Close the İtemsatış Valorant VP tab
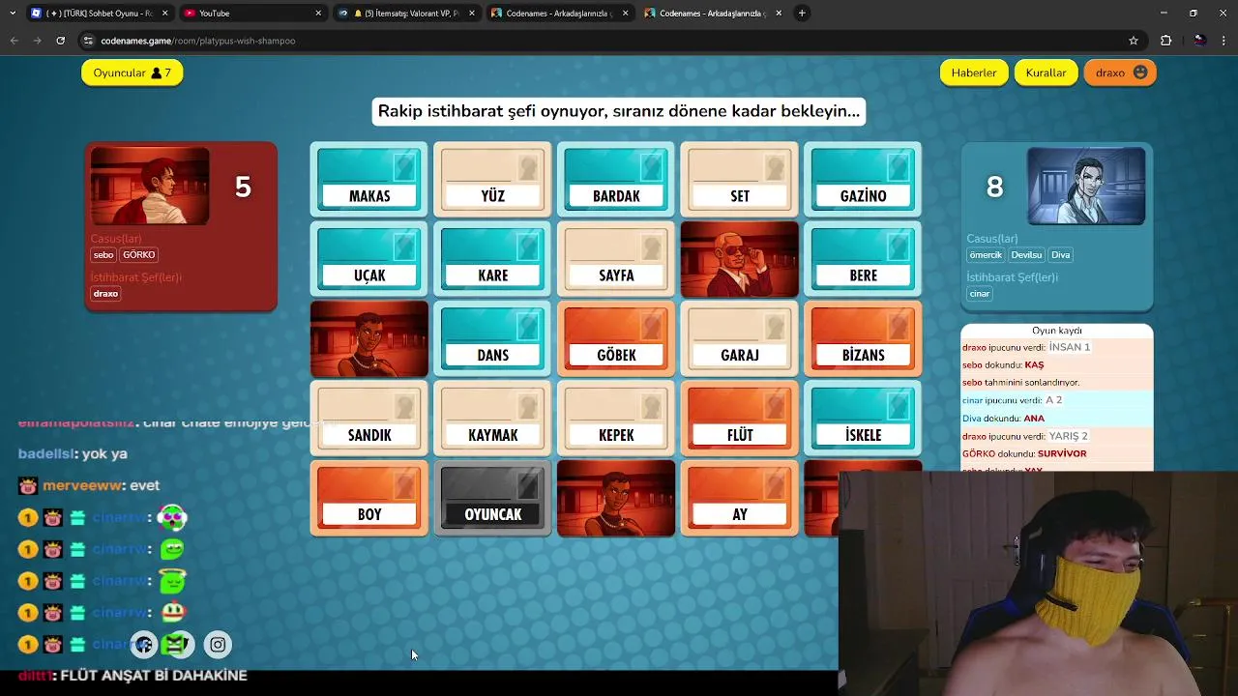Image resolution: width=1238 pixels, height=696 pixels. coord(472,14)
